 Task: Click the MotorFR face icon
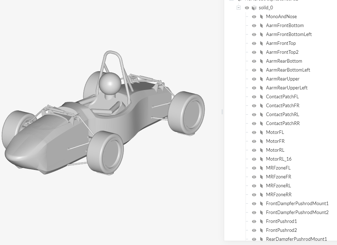(x=261, y=141)
